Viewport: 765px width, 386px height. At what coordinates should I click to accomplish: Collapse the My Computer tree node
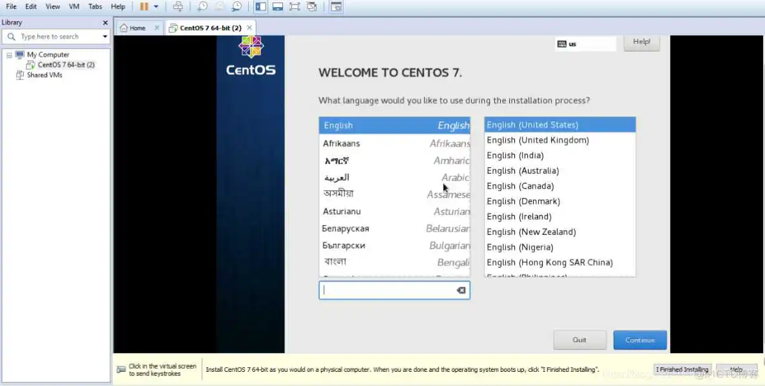(9, 55)
